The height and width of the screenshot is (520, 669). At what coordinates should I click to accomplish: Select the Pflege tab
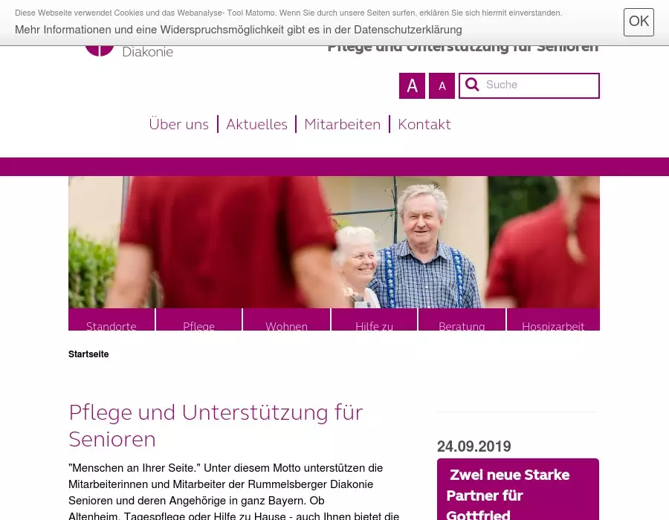click(198, 319)
